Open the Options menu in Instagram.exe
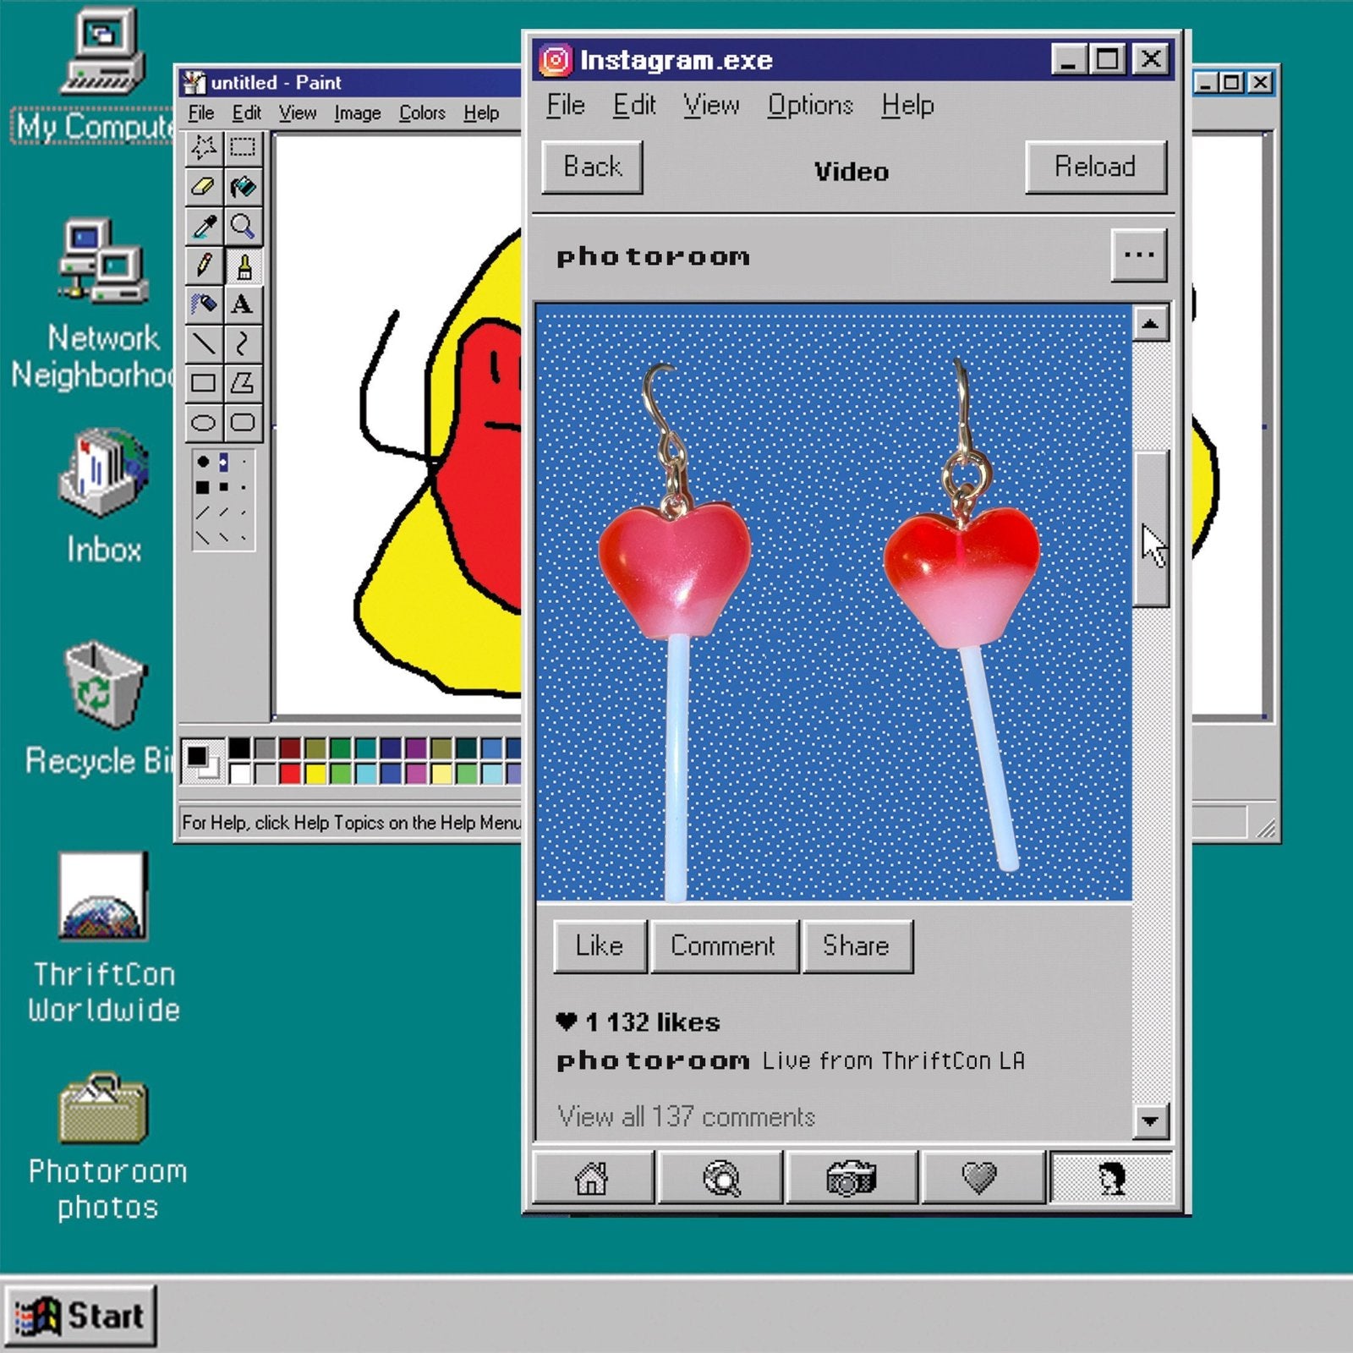This screenshot has width=1353, height=1353. coord(809,106)
